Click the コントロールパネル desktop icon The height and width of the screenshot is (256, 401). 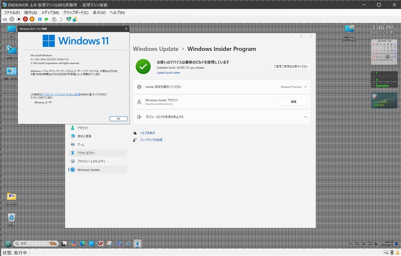click(x=10, y=74)
